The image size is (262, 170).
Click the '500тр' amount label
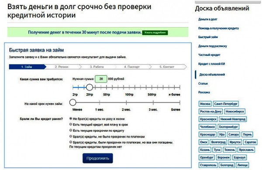click(x=152, y=95)
